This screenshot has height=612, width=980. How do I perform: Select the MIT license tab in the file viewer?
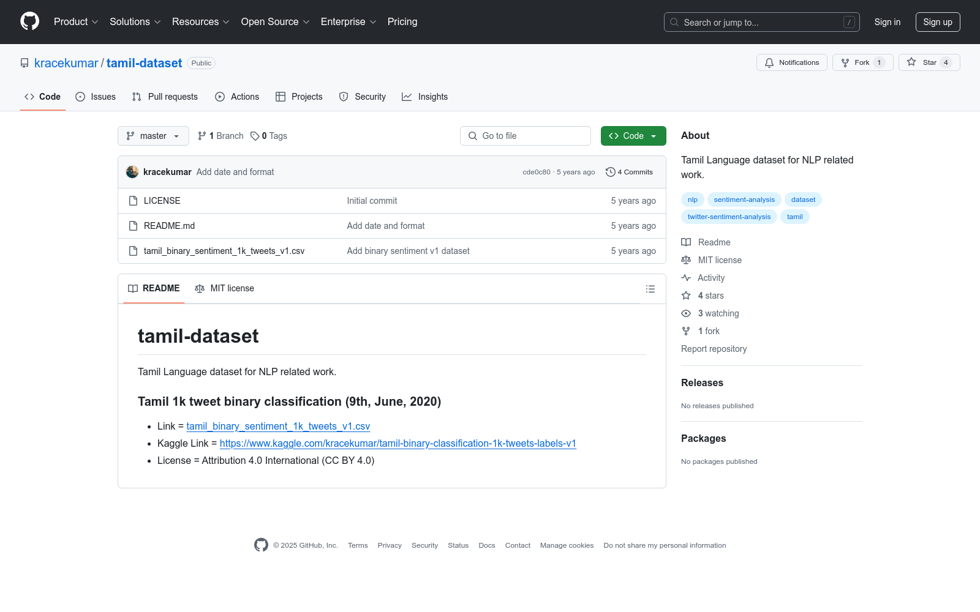[224, 288]
